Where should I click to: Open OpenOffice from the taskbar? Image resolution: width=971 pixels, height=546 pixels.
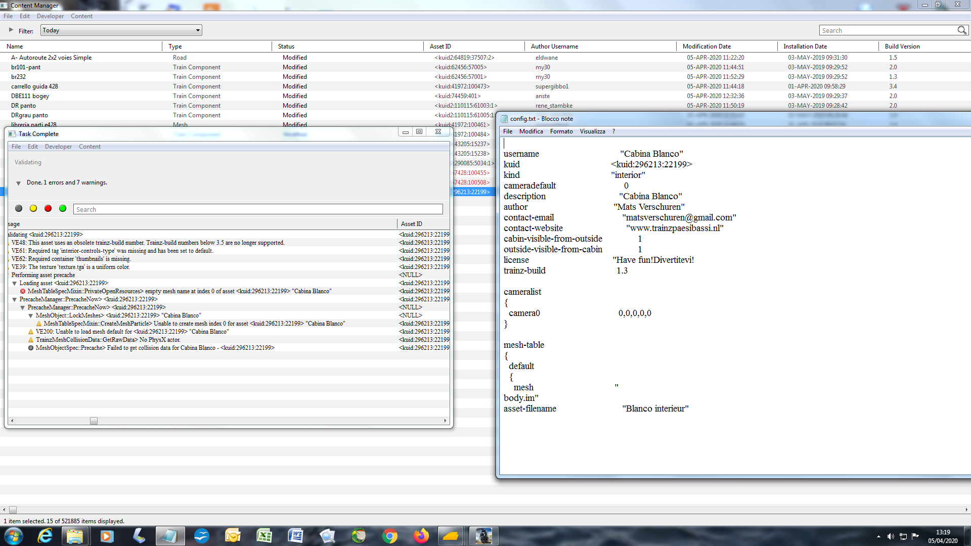pyautogui.click(x=202, y=536)
